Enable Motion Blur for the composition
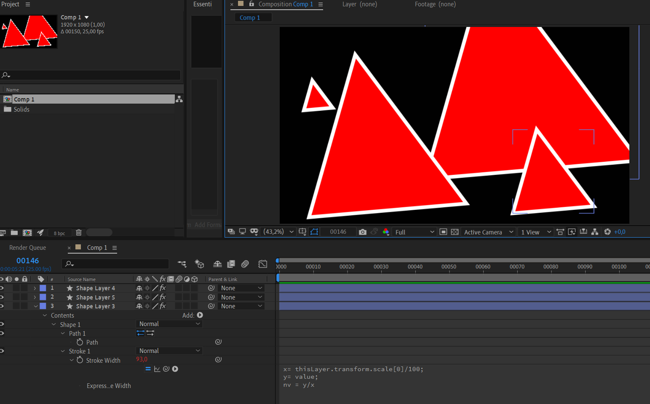Screen dimensions: 650x404 (245, 264)
